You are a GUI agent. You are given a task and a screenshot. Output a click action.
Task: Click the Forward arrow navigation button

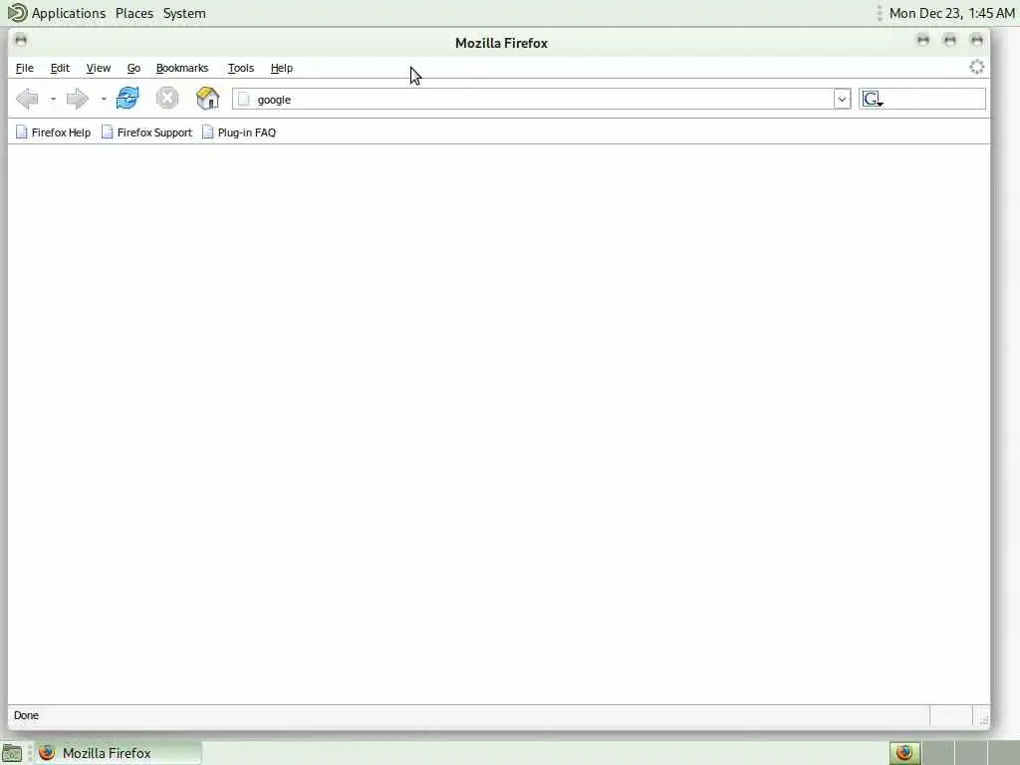click(x=78, y=99)
